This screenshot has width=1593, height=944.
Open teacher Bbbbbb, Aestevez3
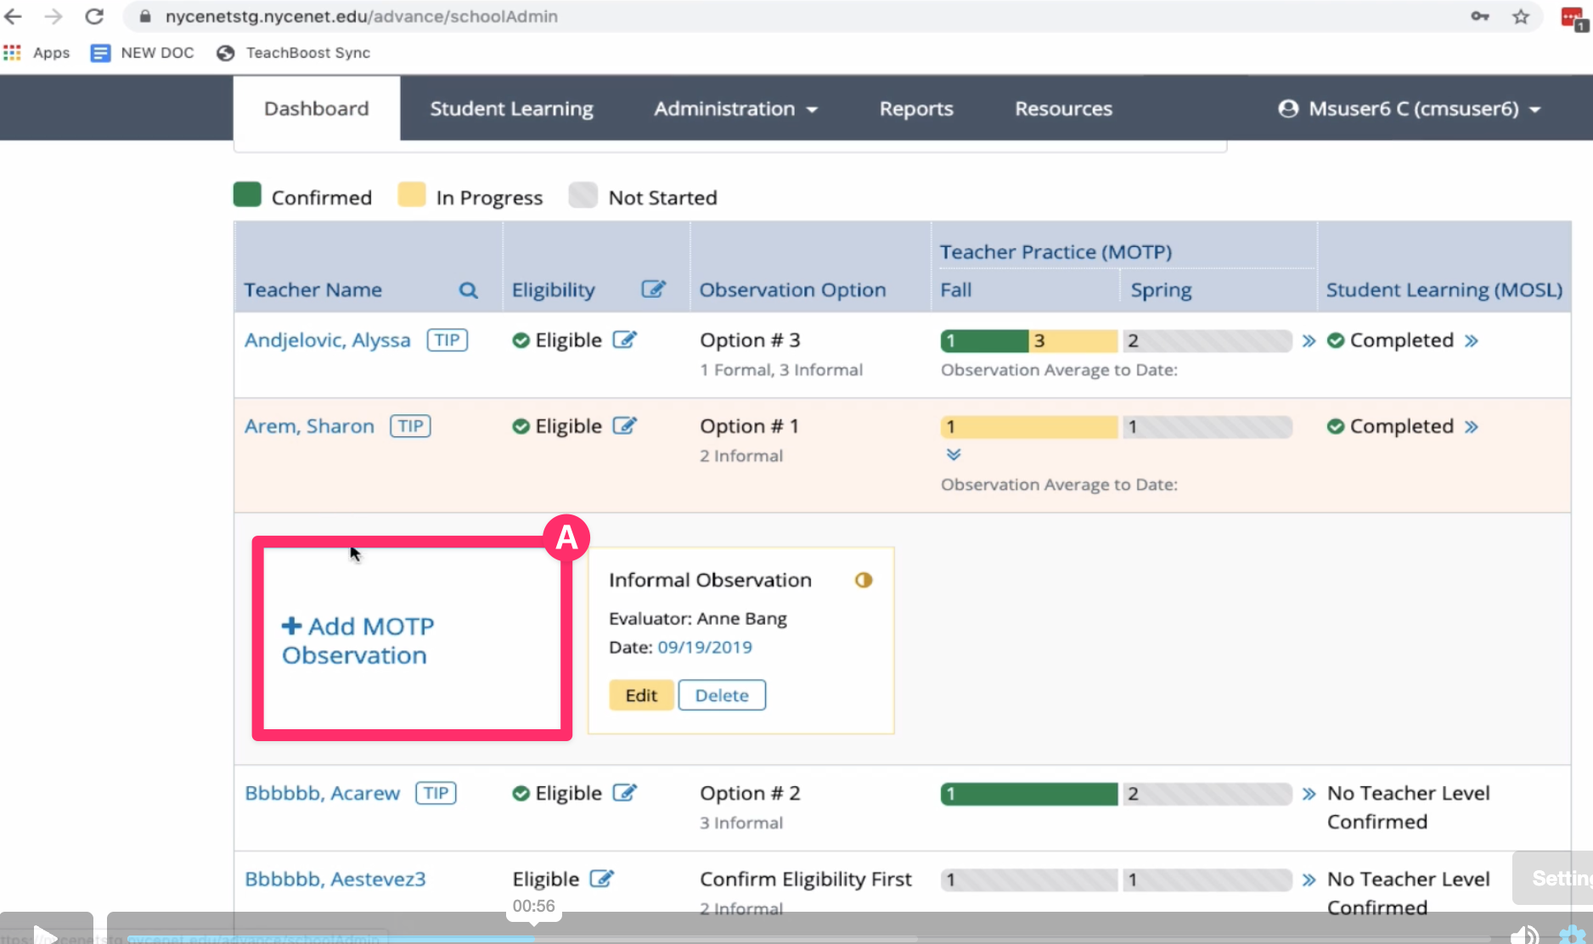[x=335, y=879]
